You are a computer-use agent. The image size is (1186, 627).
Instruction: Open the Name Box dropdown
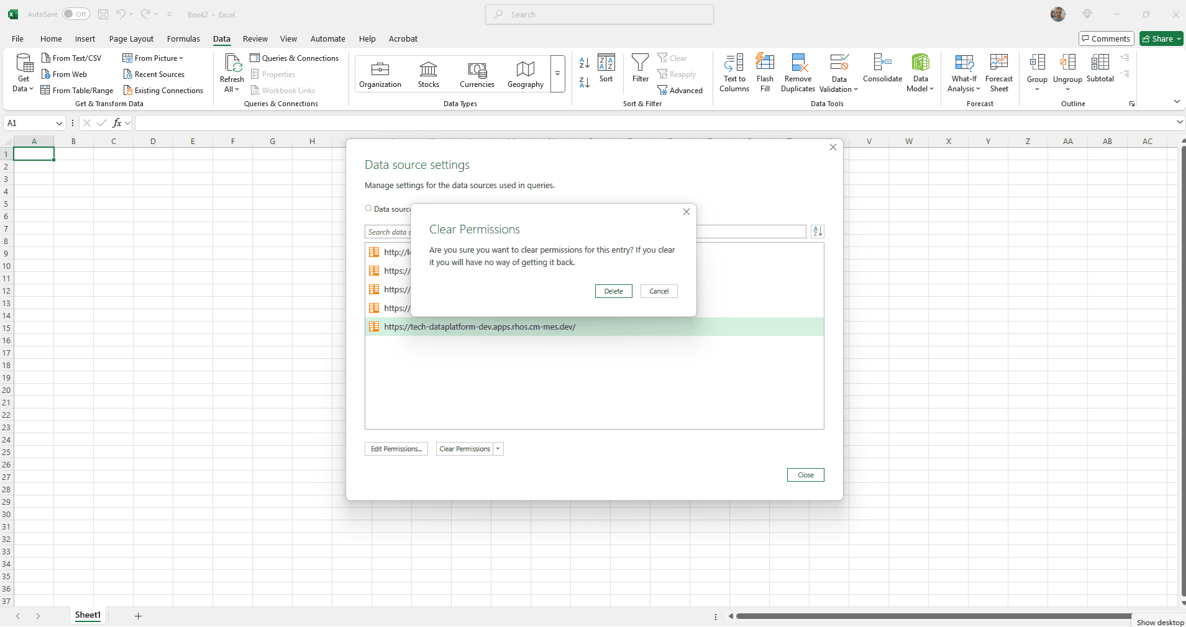pyautogui.click(x=59, y=124)
